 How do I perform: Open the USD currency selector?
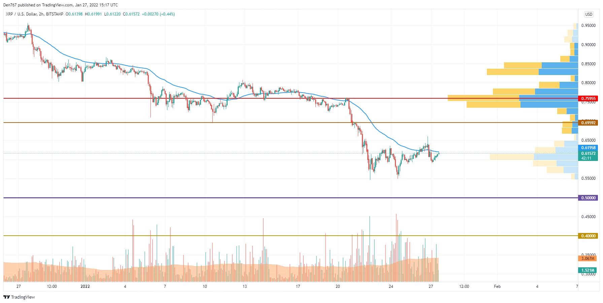point(589,14)
